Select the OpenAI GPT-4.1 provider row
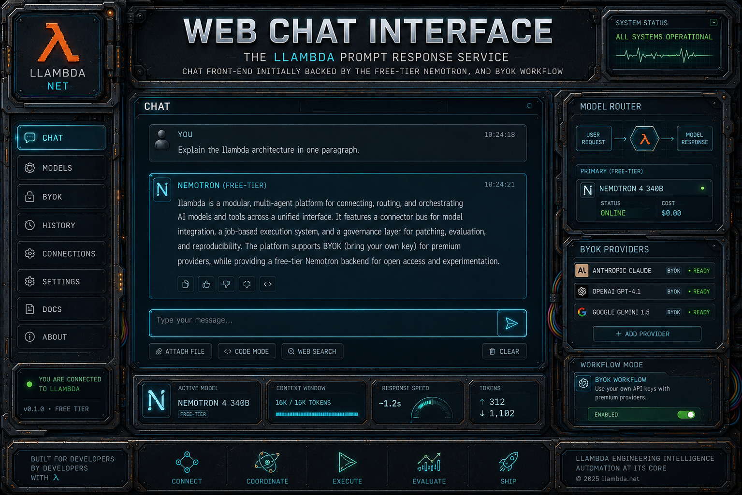742x495 pixels. click(644, 291)
